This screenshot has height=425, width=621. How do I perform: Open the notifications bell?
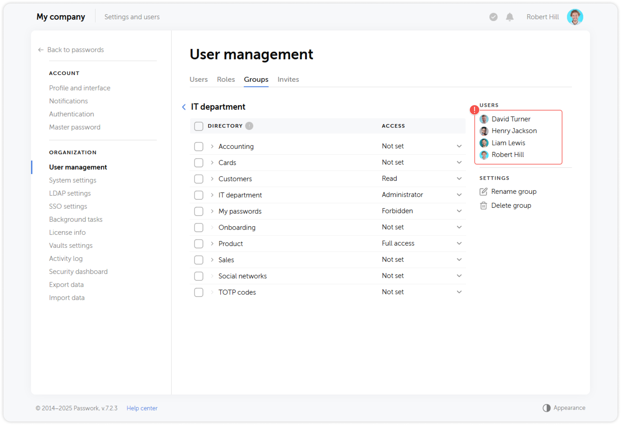tap(509, 17)
